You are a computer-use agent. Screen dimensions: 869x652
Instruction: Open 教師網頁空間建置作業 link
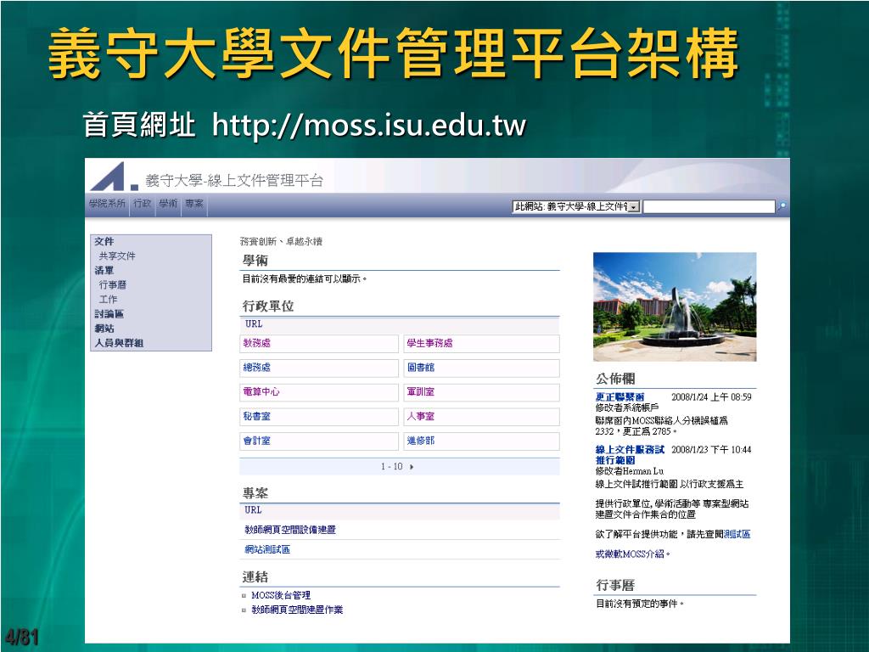(297, 610)
